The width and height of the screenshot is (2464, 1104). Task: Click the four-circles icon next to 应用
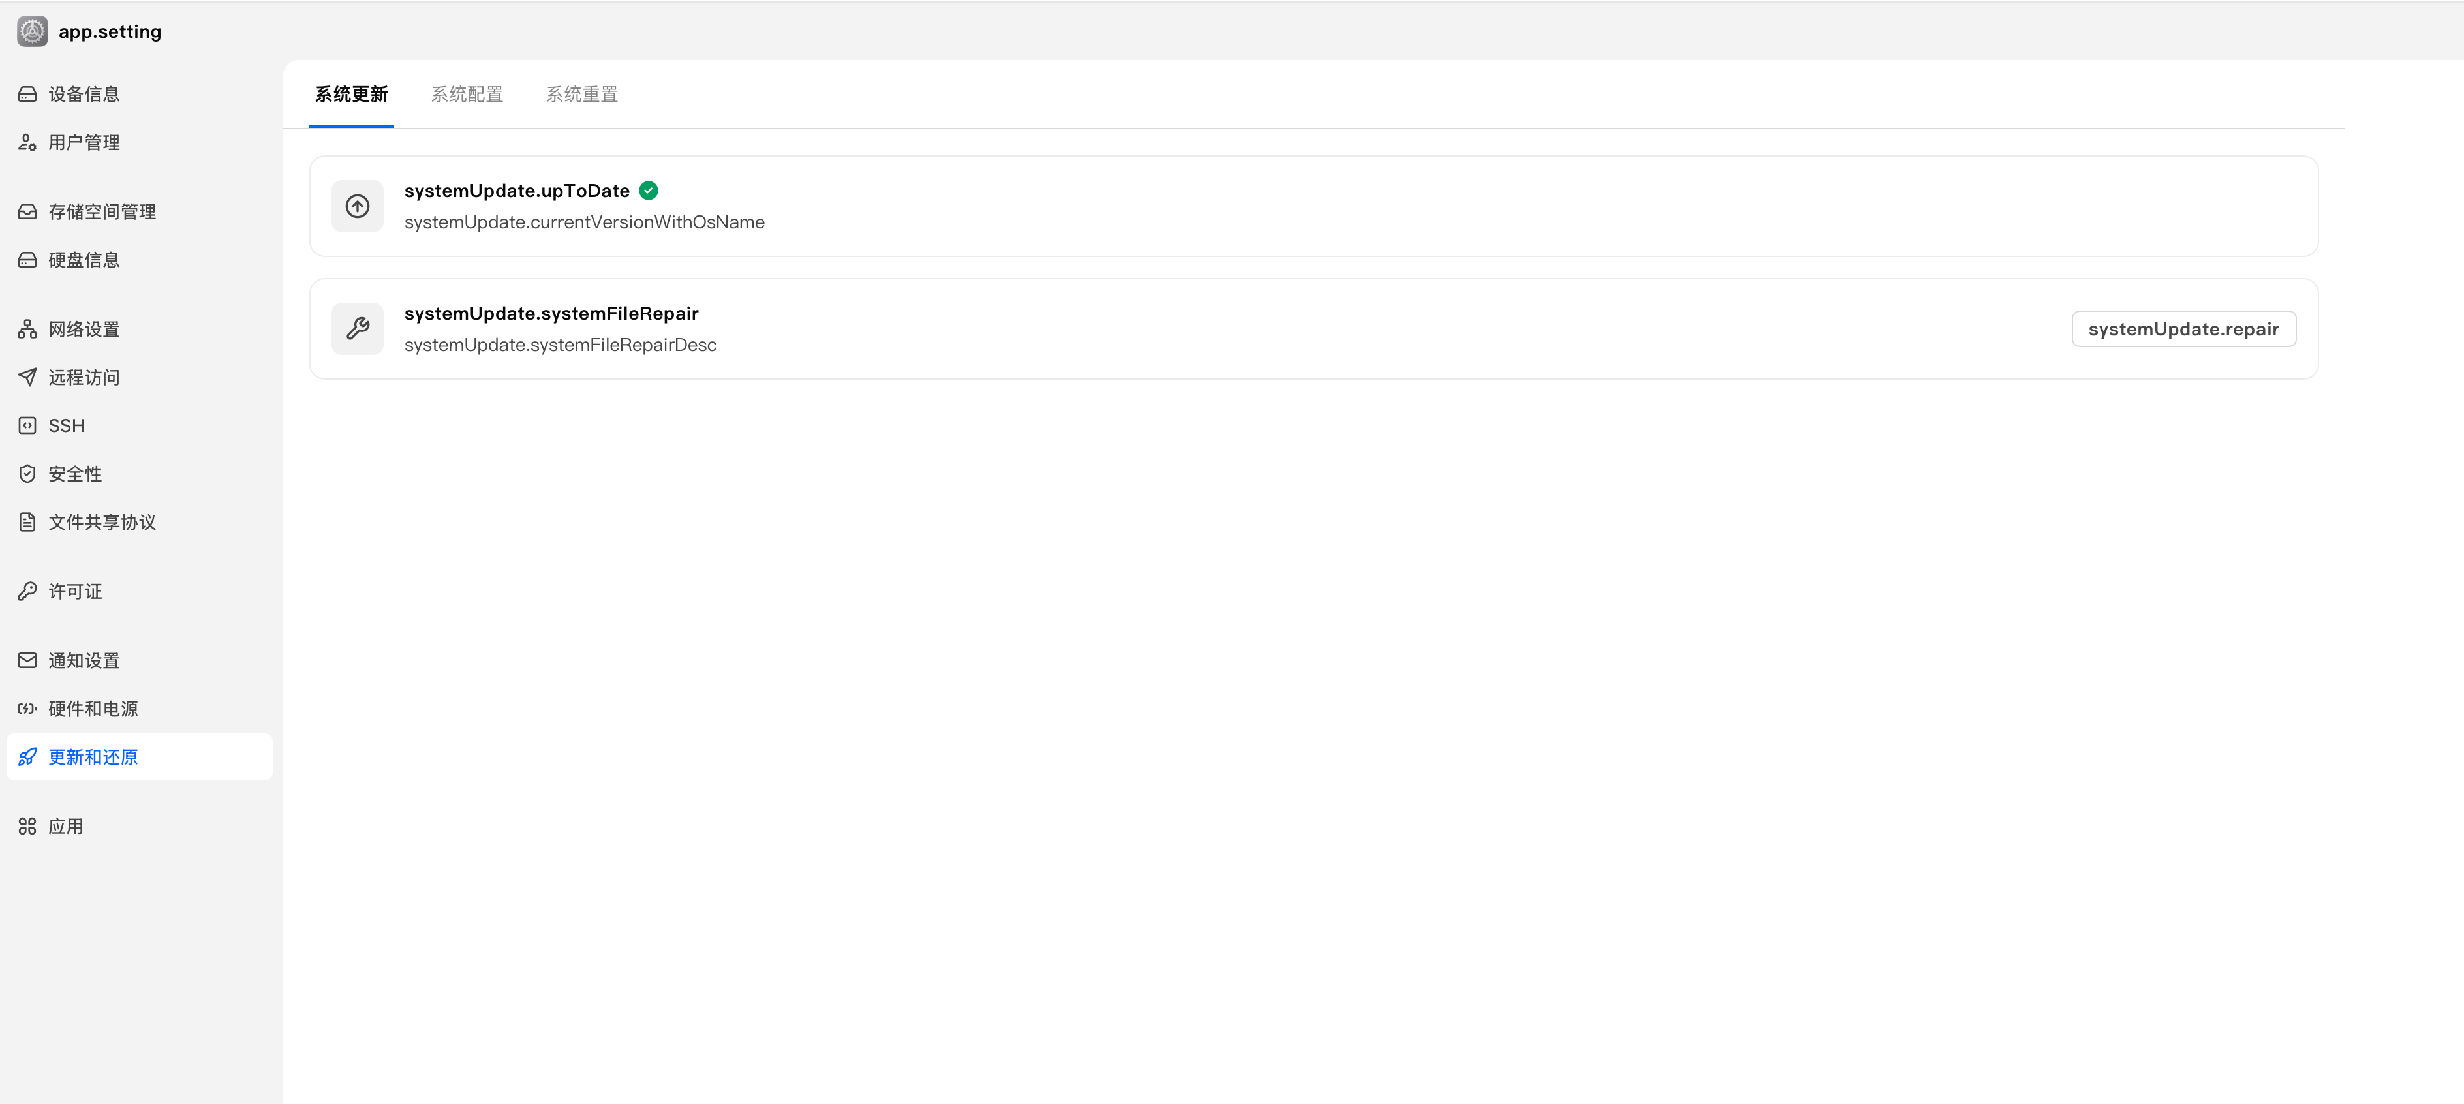click(x=28, y=825)
